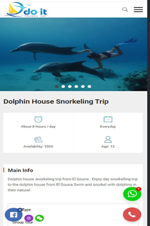Click the Do It Travel logo
This screenshot has width=150, height=226.
click(x=26, y=10)
